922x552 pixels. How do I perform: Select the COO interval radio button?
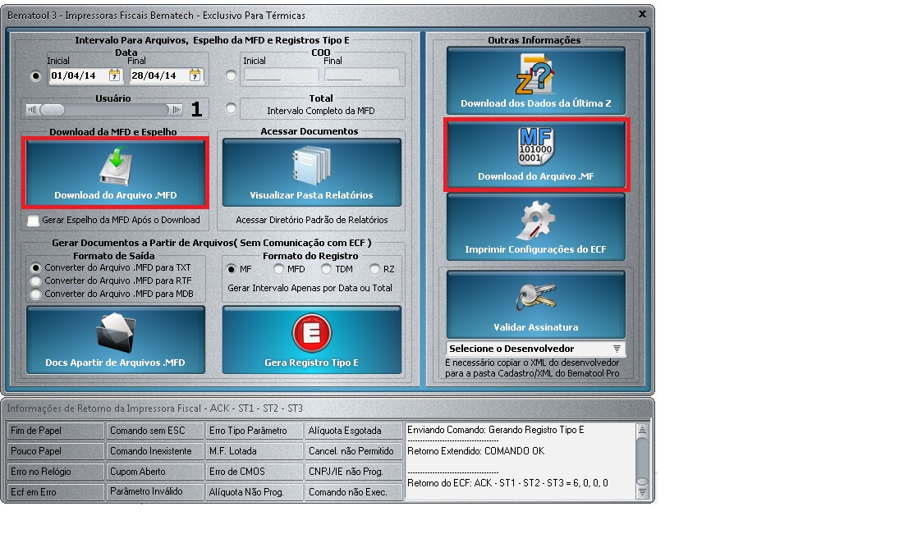[x=231, y=75]
